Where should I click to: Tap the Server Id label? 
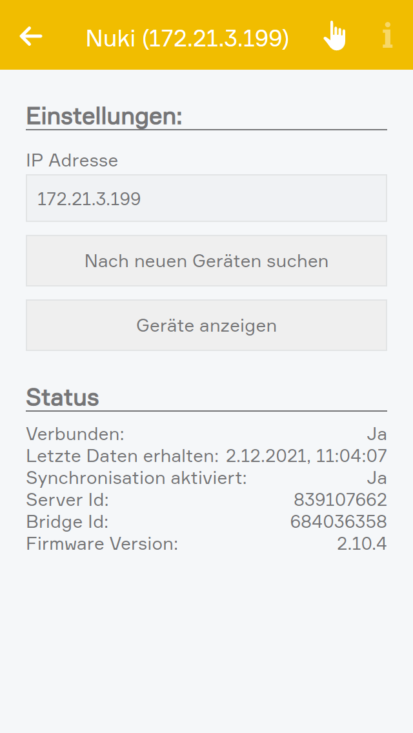[x=67, y=500]
